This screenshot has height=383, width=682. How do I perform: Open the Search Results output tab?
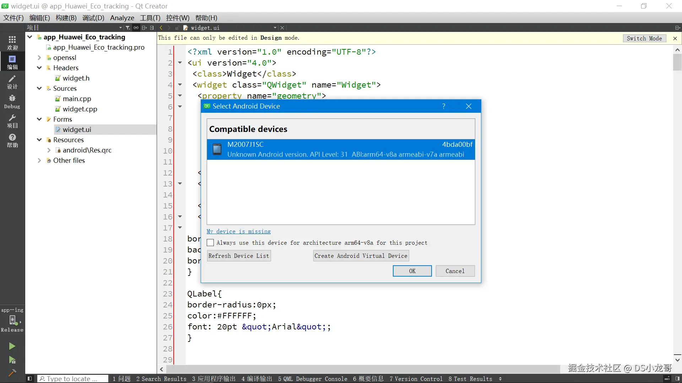(161, 379)
